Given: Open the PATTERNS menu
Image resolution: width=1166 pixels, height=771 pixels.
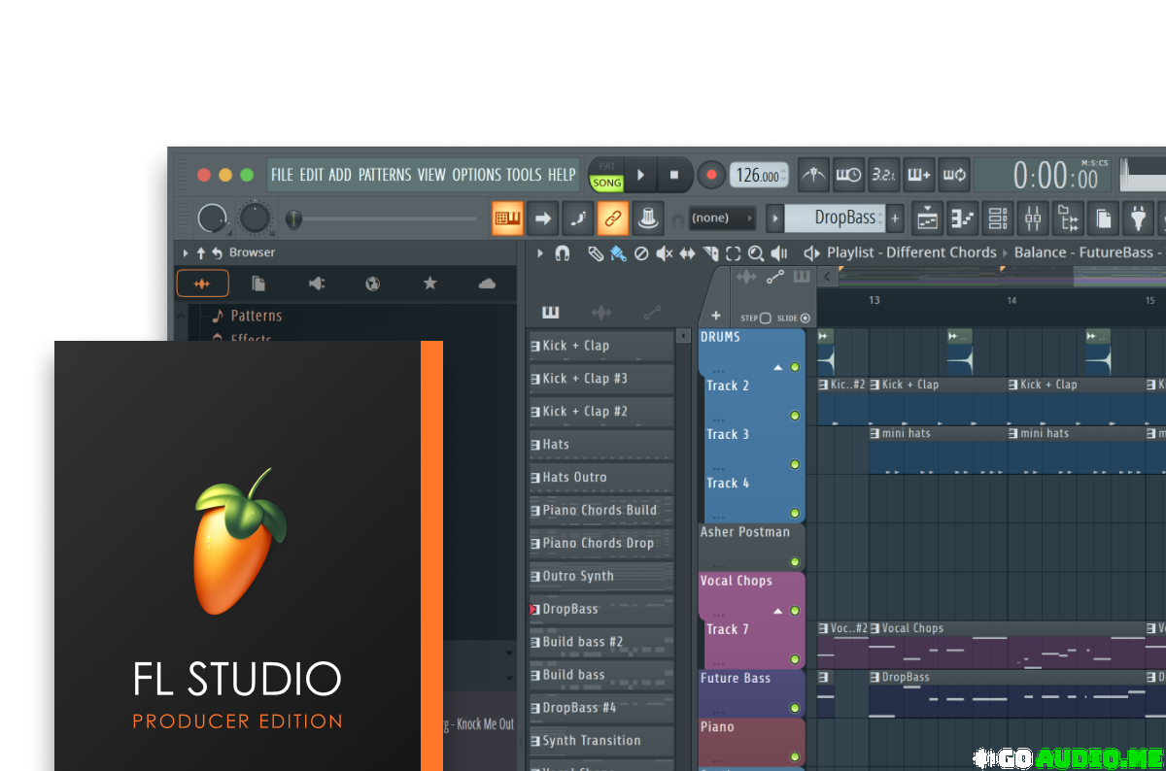Looking at the screenshot, I should [385, 175].
